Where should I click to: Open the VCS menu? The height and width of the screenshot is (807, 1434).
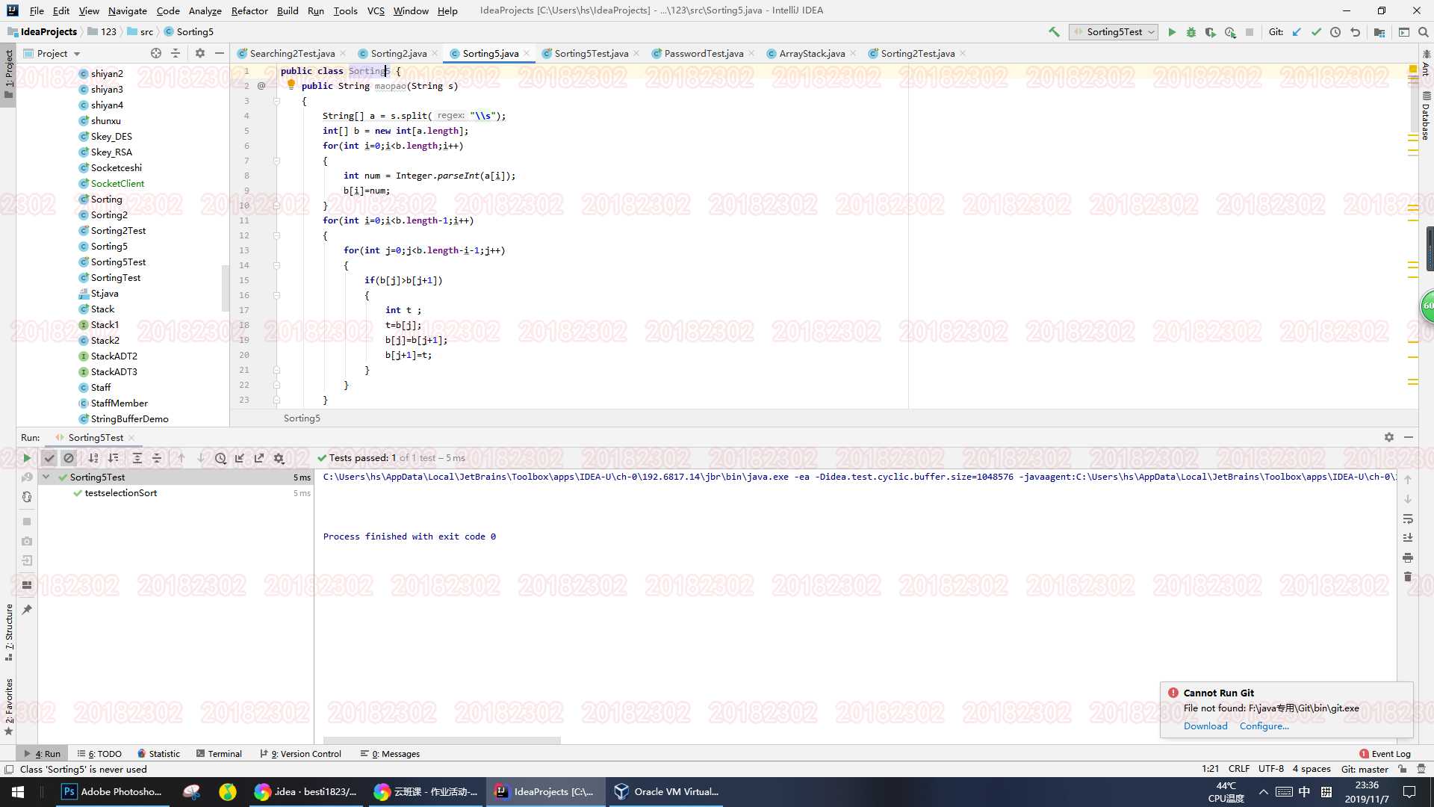pyautogui.click(x=376, y=10)
